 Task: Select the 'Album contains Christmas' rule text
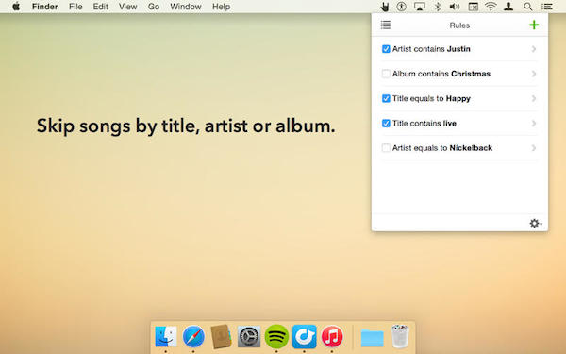point(441,74)
